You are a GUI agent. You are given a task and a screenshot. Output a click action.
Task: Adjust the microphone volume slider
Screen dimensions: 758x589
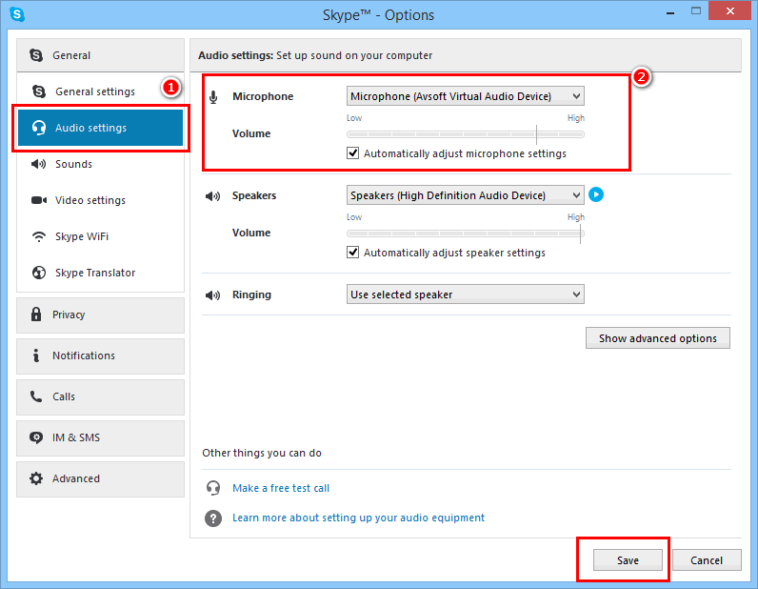465,134
